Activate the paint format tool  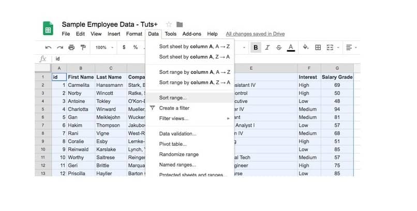tap(83, 48)
